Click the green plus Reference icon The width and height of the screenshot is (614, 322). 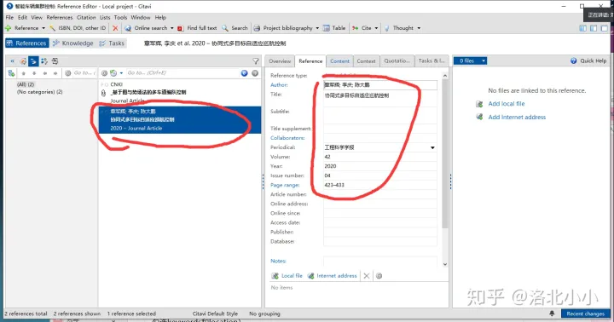click(8, 28)
